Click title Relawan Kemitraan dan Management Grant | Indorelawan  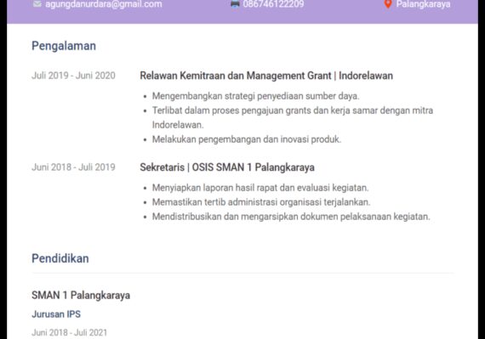tap(266, 76)
